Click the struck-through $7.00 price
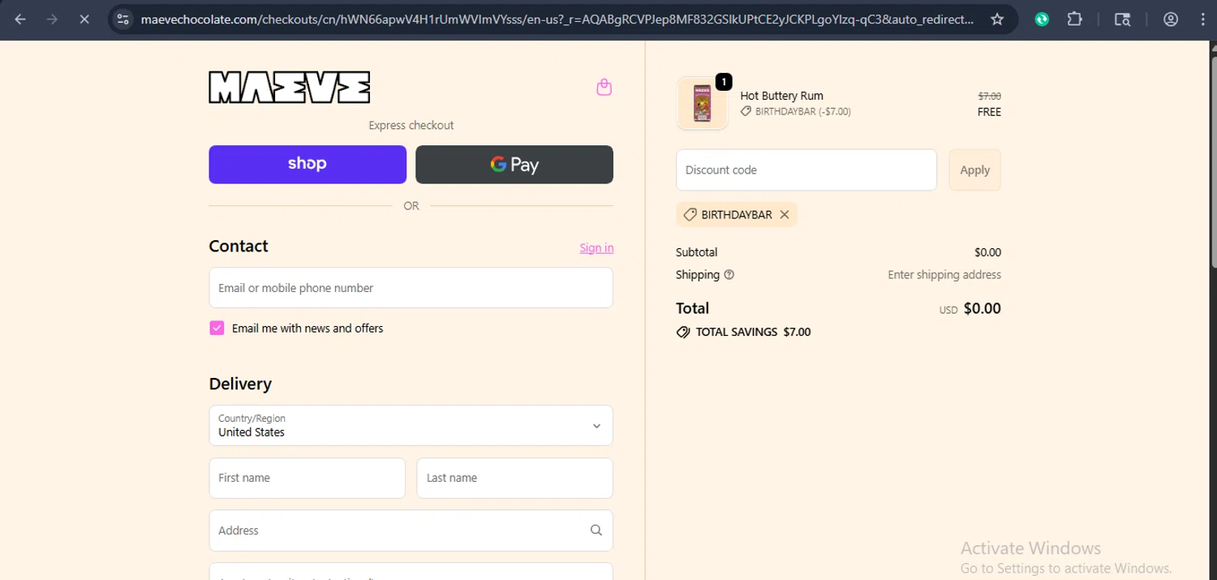Image resolution: width=1217 pixels, height=580 pixels. pyautogui.click(x=989, y=96)
